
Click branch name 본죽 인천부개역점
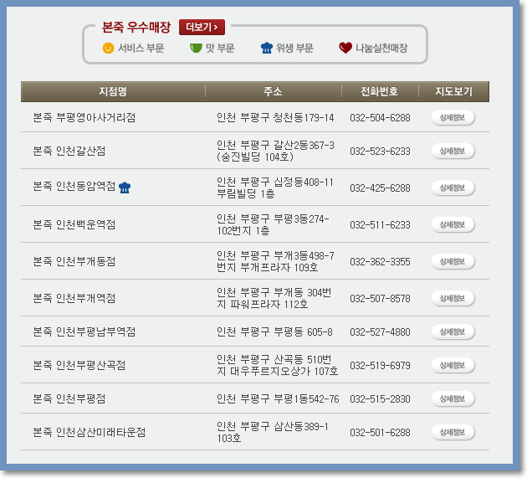74,298
